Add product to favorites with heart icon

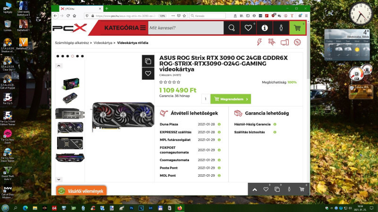(x=148, y=73)
